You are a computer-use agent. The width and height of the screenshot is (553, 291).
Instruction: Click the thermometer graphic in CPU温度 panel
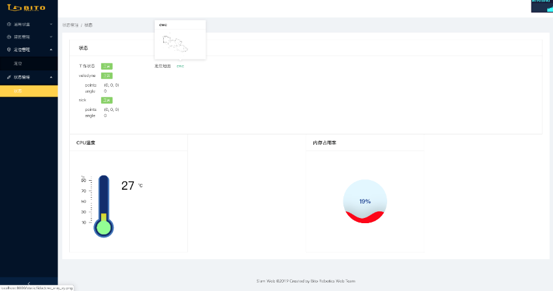pyautogui.click(x=103, y=206)
